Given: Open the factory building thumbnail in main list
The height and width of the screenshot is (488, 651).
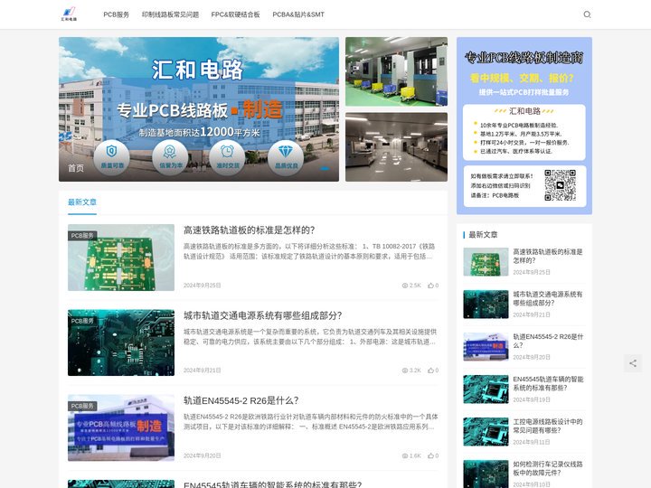Looking at the screenshot, I should (x=121, y=427).
